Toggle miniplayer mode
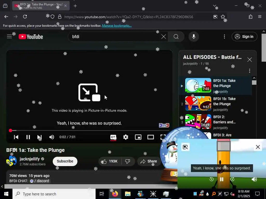The image size is (266, 199). (x=138, y=137)
